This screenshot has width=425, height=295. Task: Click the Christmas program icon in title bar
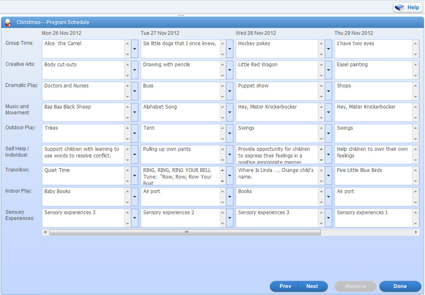[8, 22]
